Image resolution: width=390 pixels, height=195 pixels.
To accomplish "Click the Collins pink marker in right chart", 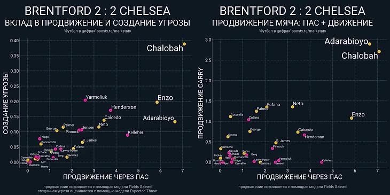I will point(248,120).
